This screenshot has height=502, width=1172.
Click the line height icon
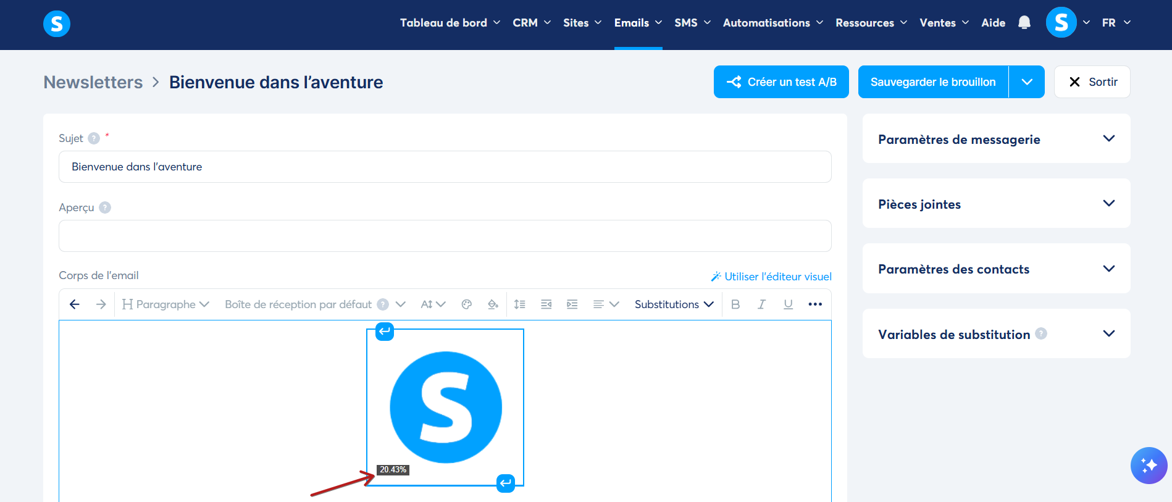(520, 304)
